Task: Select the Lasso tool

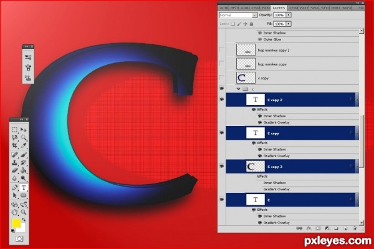Action: [x=15, y=137]
